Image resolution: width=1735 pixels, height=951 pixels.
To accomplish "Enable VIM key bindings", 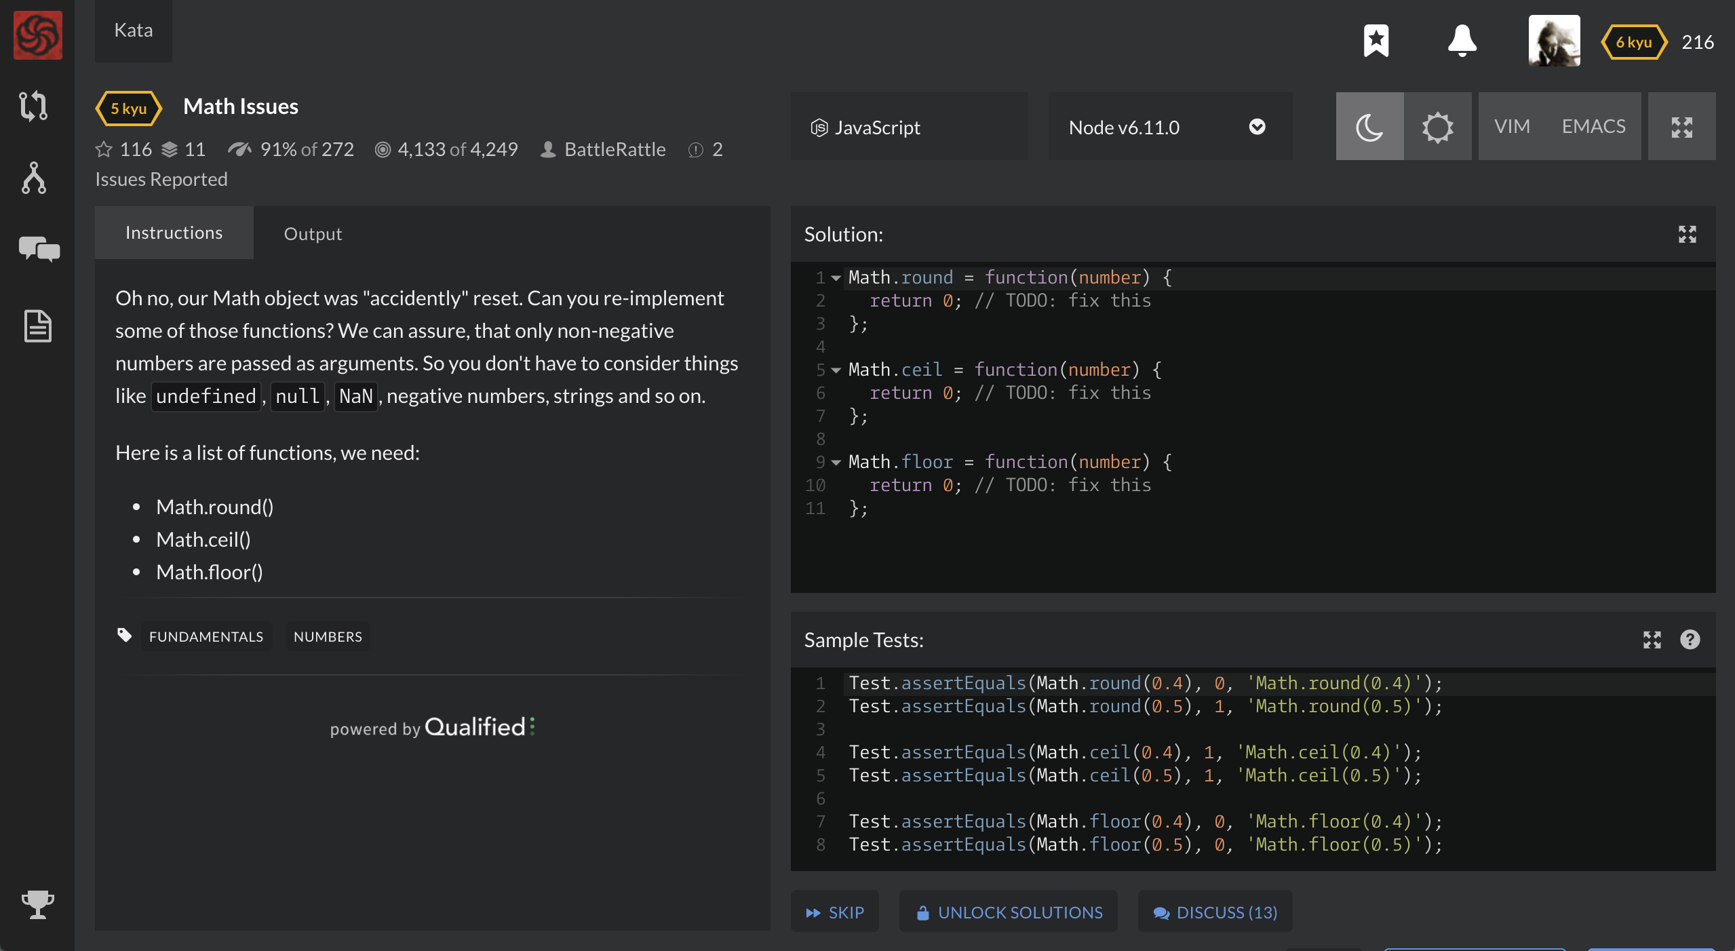I will [x=1512, y=127].
